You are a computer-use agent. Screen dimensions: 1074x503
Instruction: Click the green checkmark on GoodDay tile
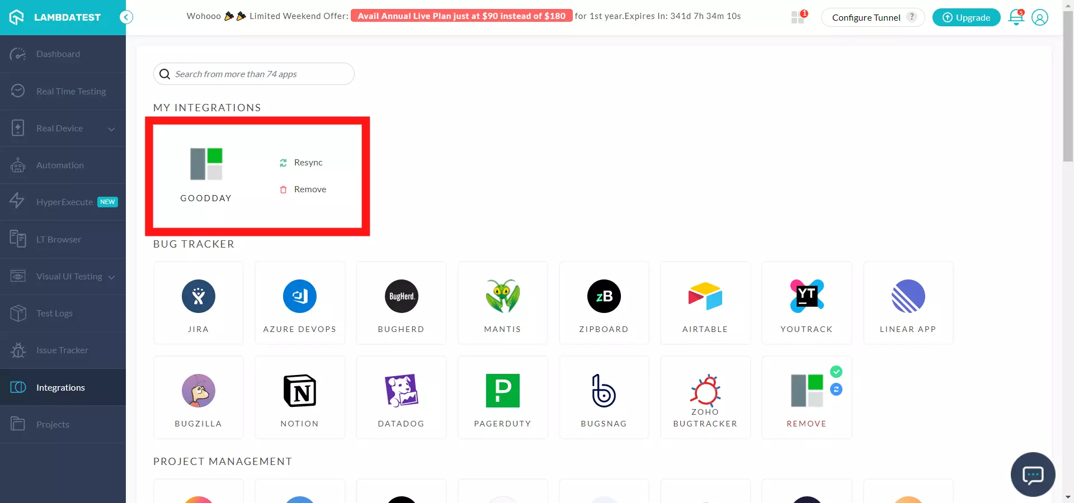pyautogui.click(x=836, y=372)
